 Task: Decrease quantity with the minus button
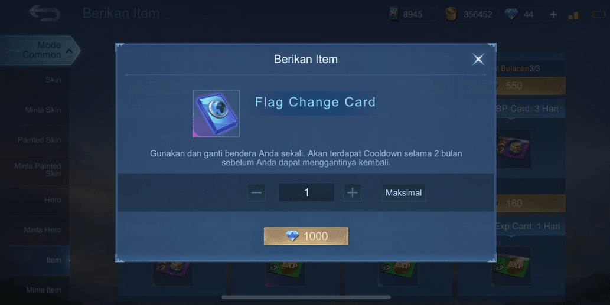[256, 193]
